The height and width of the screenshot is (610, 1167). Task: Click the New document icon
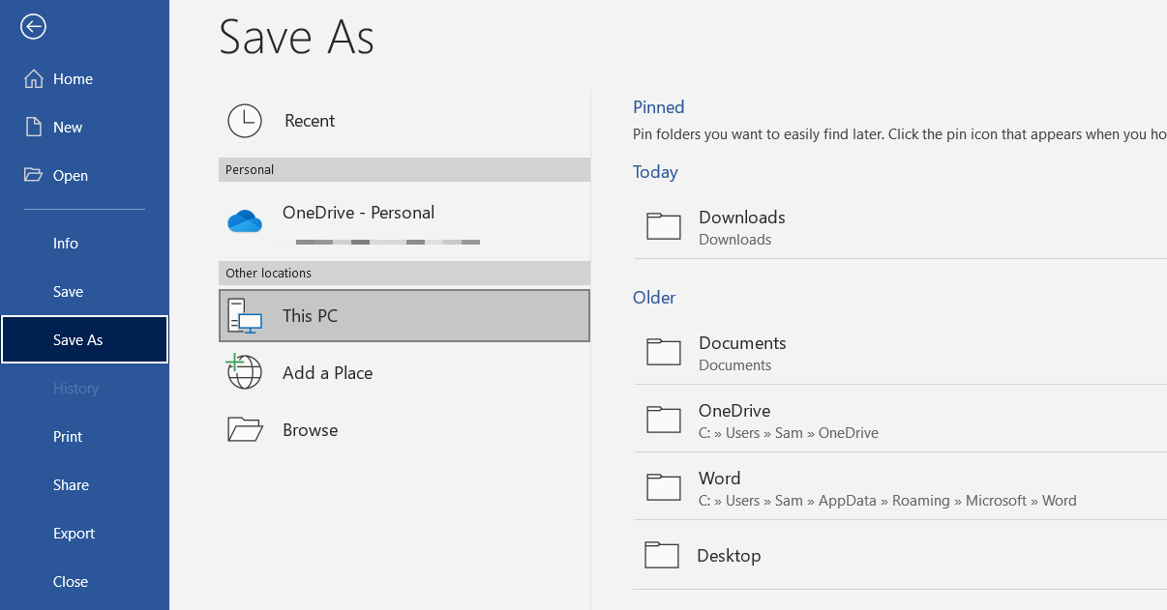[34, 128]
